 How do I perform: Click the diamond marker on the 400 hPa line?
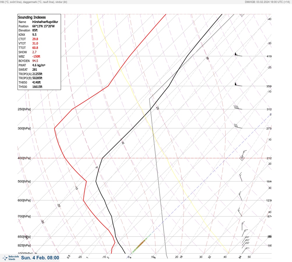click(242, 158)
